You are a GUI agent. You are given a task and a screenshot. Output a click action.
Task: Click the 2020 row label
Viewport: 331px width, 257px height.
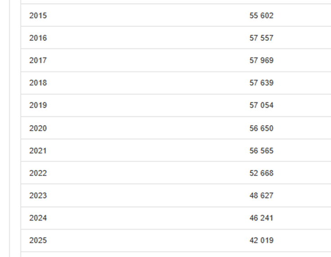point(38,128)
